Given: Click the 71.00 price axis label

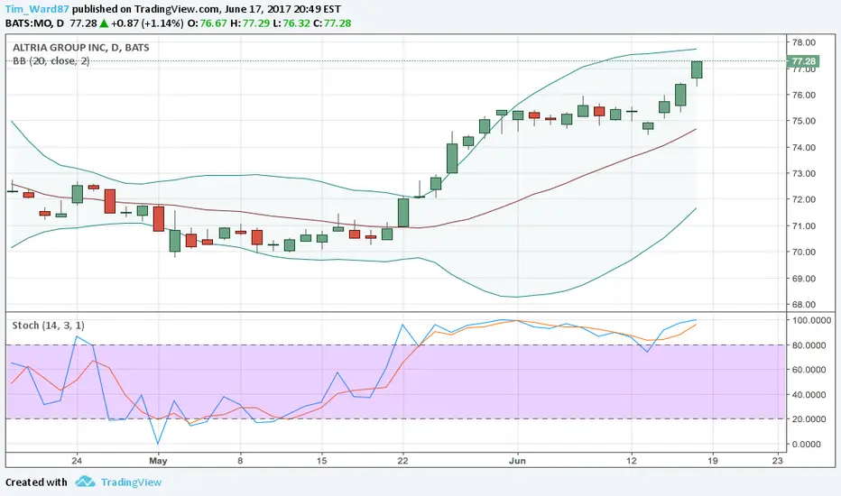Looking at the screenshot, I should coord(803,225).
